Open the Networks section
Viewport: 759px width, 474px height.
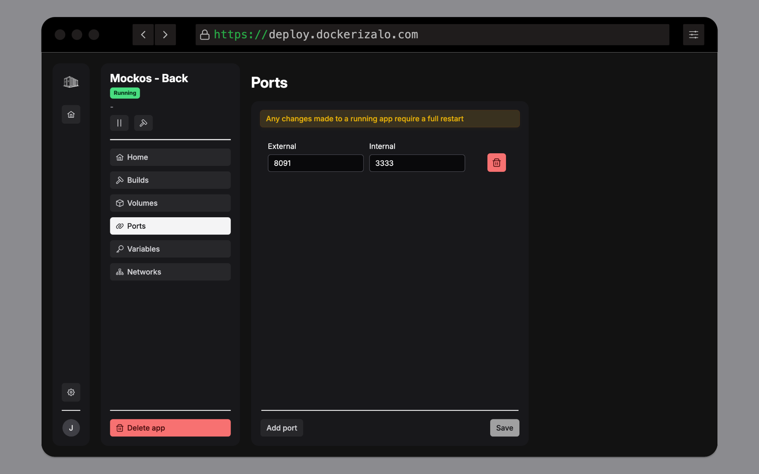click(x=170, y=272)
